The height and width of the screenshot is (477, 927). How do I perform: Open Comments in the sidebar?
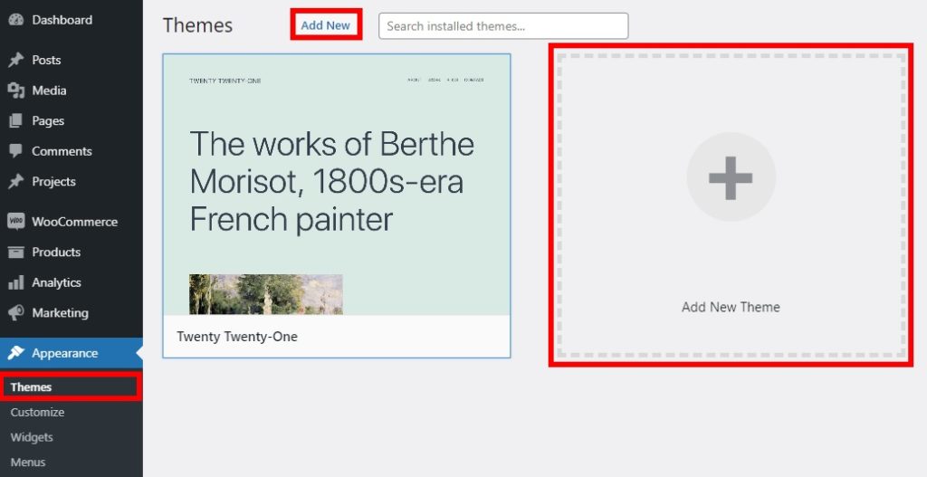(71, 151)
